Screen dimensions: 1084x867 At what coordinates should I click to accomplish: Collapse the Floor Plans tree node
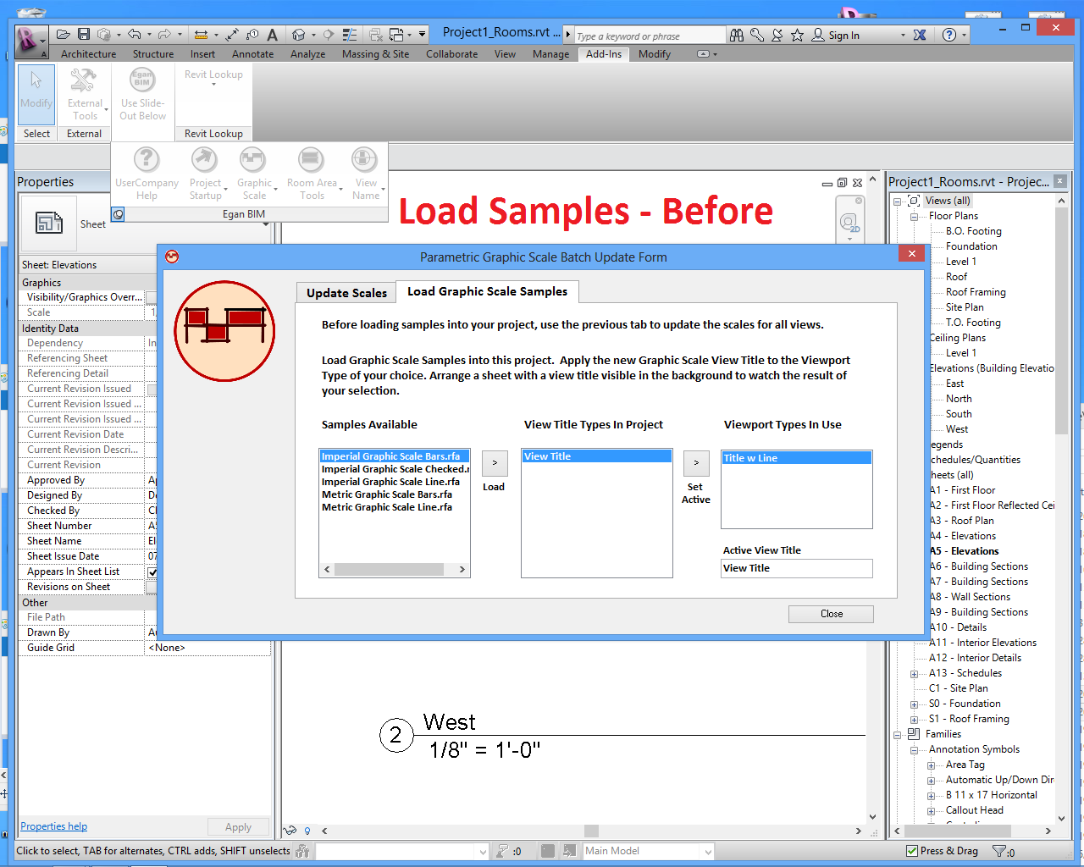(x=914, y=217)
